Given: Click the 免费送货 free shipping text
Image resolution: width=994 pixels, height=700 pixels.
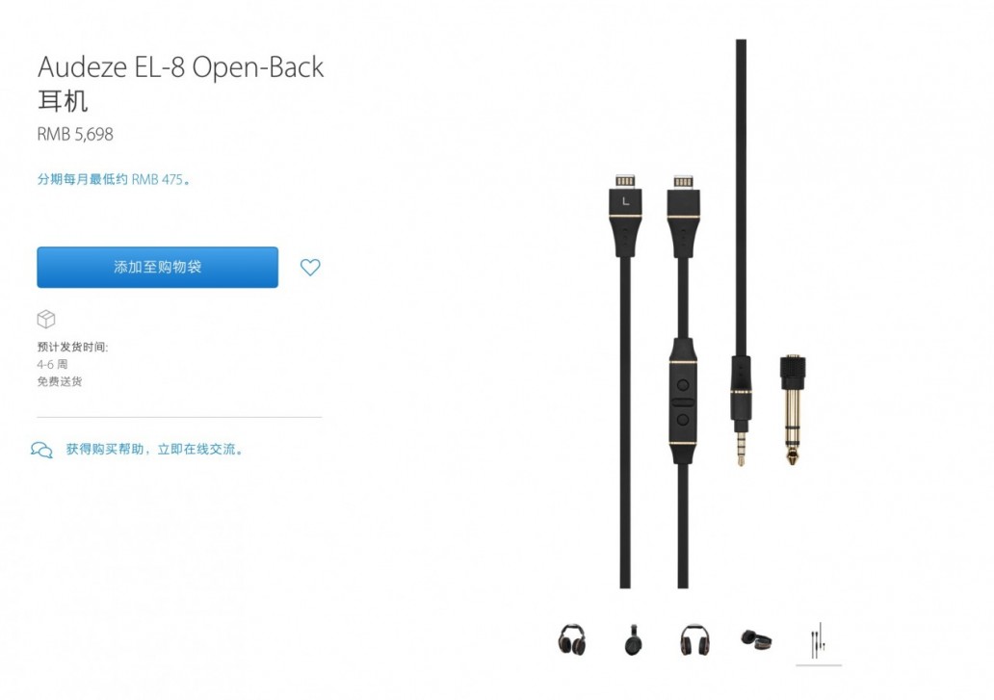Looking at the screenshot, I should [60, 381].
